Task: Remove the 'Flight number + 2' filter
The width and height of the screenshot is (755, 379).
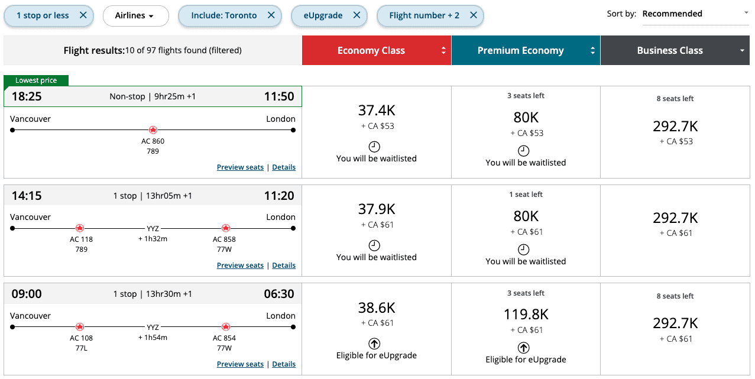Action: [x=473, y=15]
